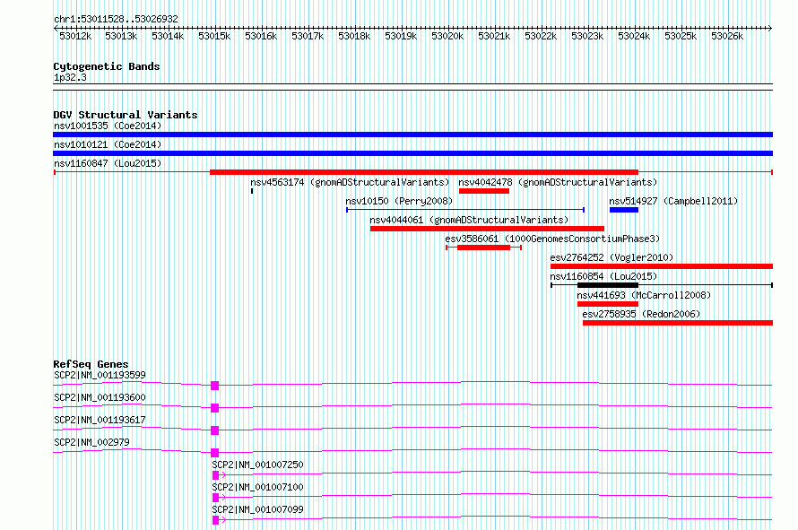The height and width of the screenshot is (530, 798).
Task: Open the nsv1010121 (Coe2014) label
Action: point(108,144)
